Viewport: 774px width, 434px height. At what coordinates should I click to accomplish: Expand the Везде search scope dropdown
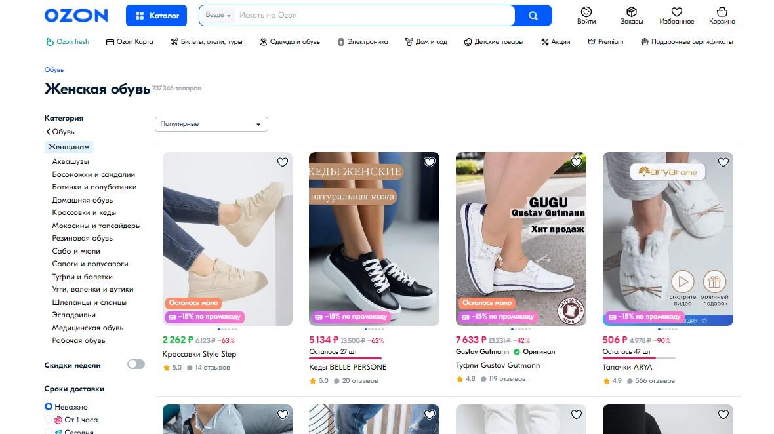[218, 15]
